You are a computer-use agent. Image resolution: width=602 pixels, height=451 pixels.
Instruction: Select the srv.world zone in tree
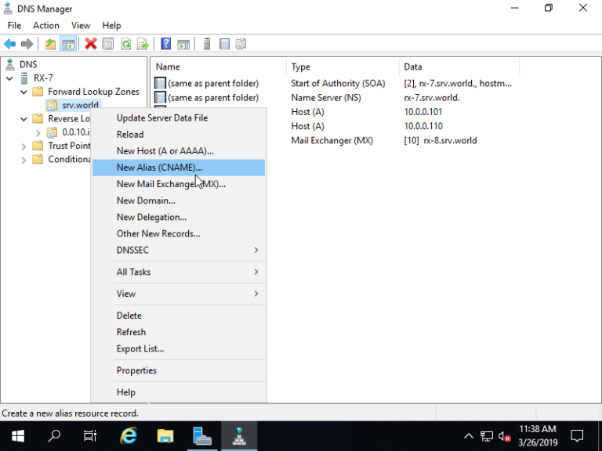click(80, 106)
